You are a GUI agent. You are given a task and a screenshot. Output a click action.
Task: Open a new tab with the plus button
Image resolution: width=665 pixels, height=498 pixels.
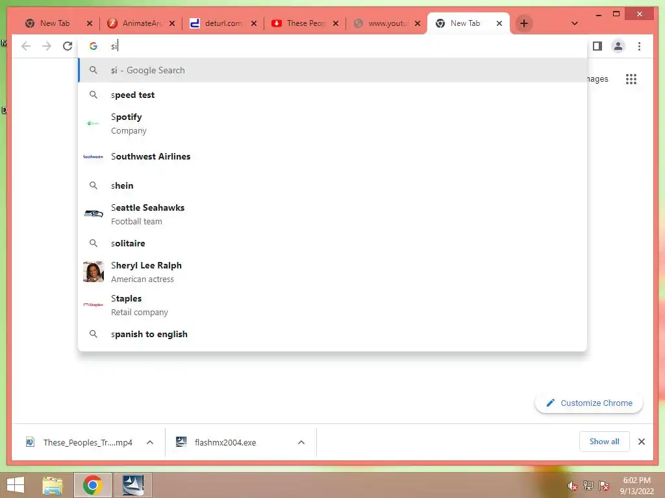click(x=524, y=23)
